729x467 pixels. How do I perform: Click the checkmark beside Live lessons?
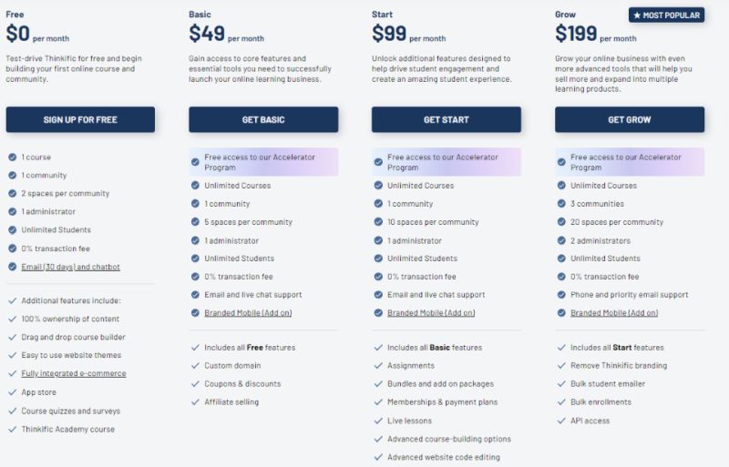click(x=378, y=421)
